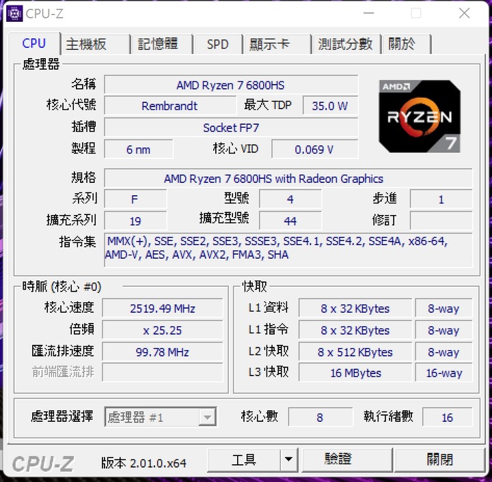Viewport: 492px width, 482px height.
Task: Open the 測試分數 tab
Action: (x=346, y=44)
